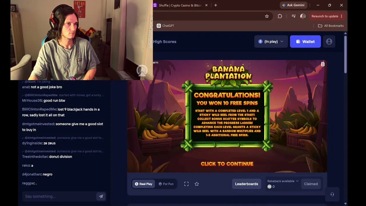The image size is (366, 206).
Task: Close the Shuffle Crypto Casino browser tab
Action: click(x=206, y=5)
